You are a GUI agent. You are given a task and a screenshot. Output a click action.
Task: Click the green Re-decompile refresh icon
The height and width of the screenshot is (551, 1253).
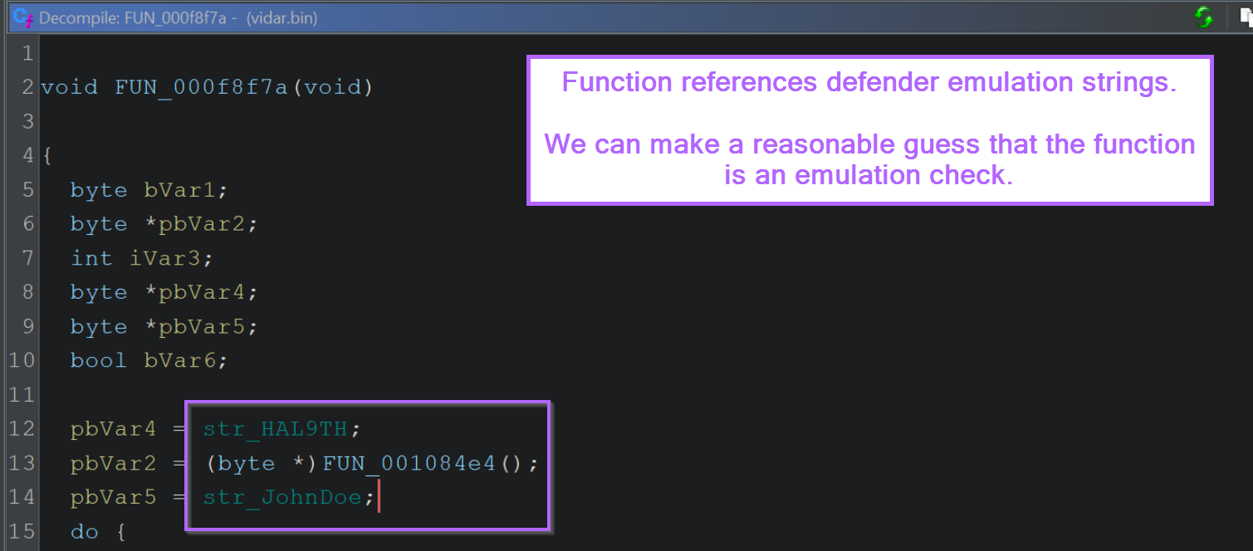[1203, 17]
